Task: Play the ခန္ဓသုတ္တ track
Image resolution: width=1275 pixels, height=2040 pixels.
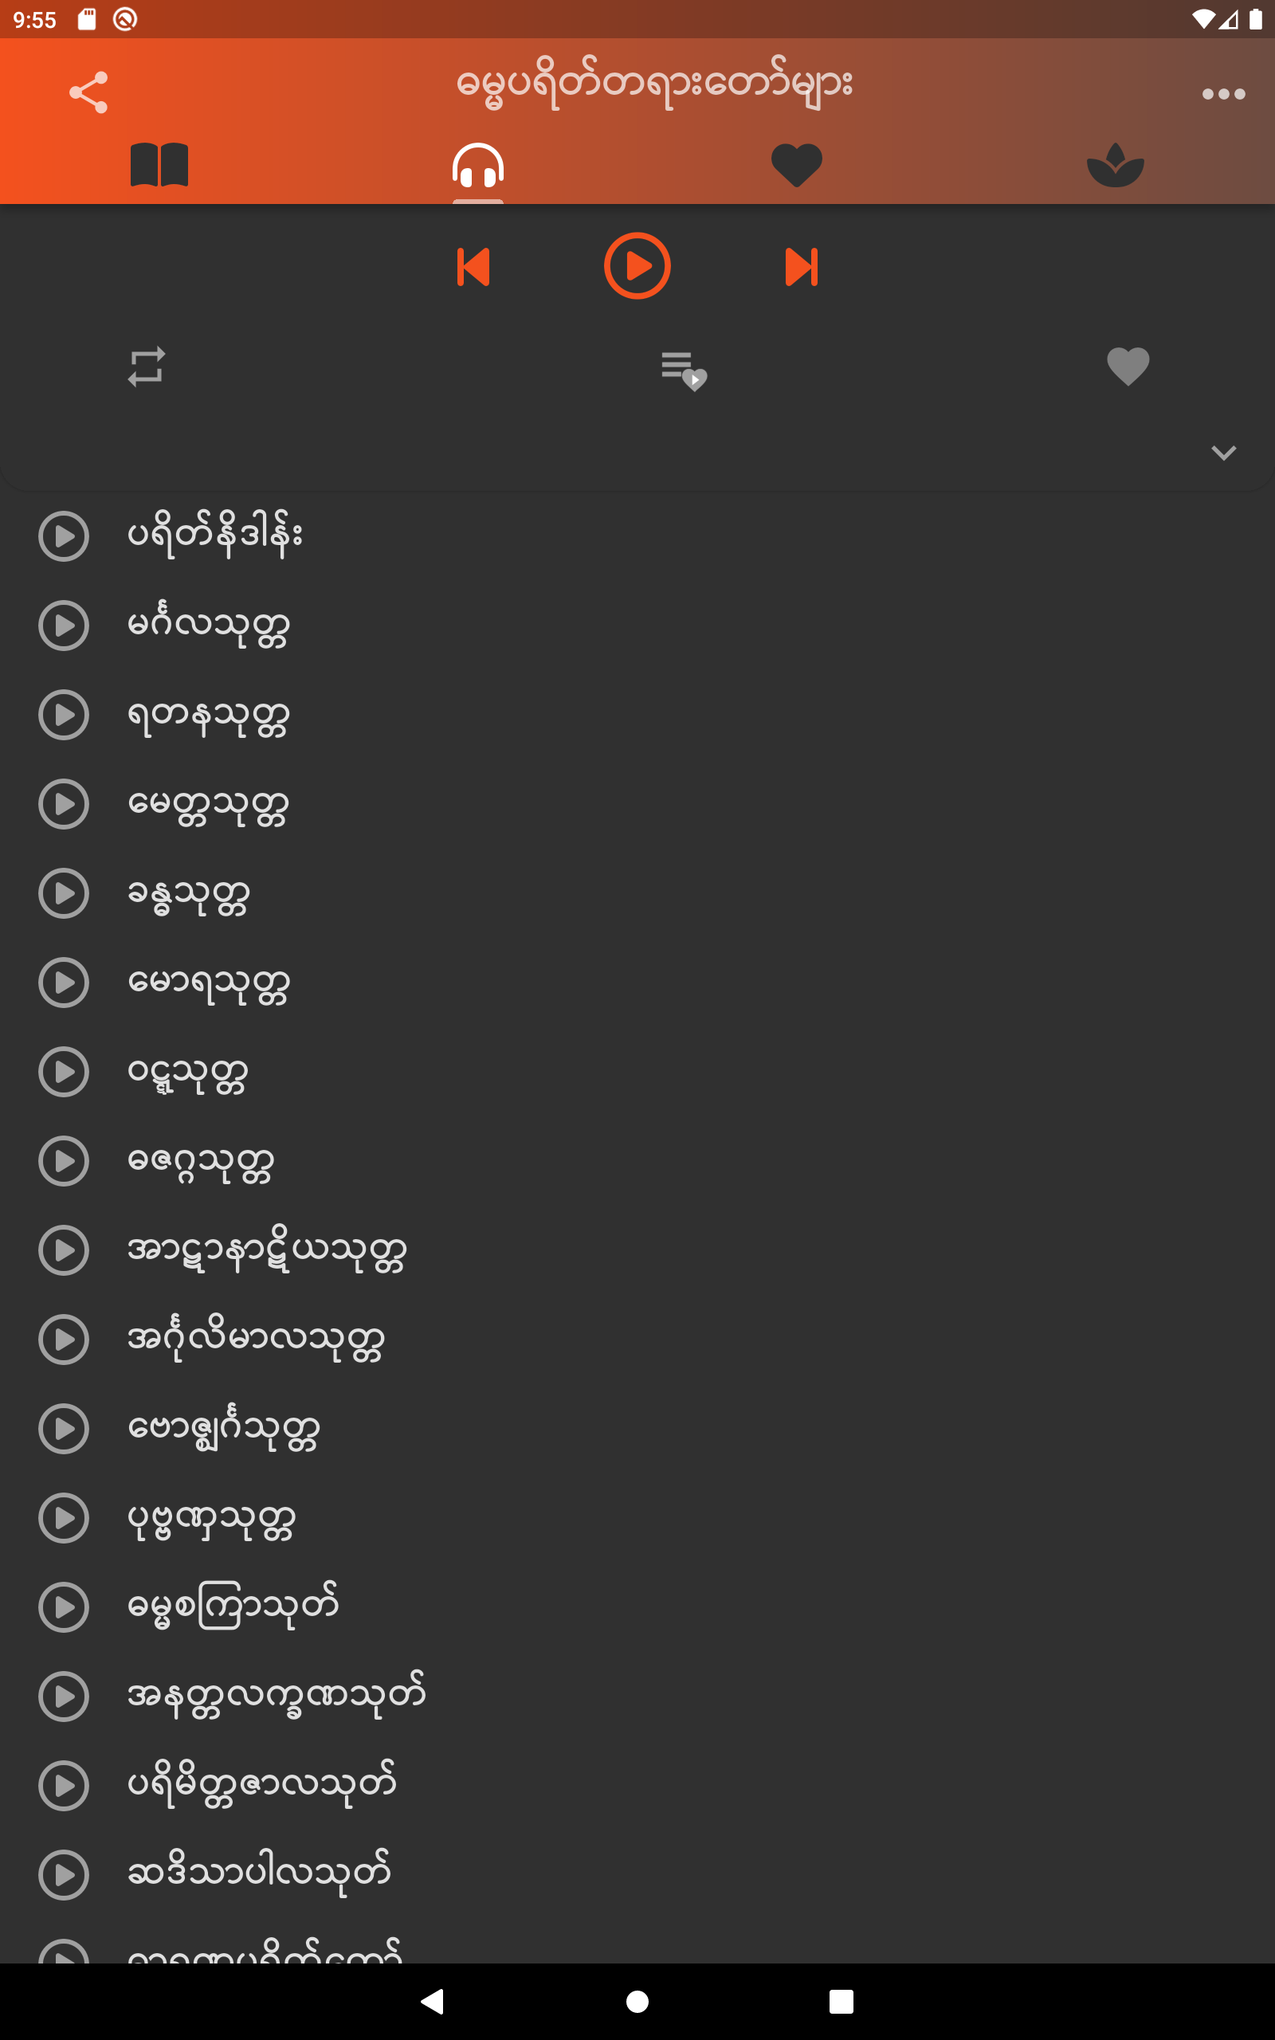Action: pos(64,893)
